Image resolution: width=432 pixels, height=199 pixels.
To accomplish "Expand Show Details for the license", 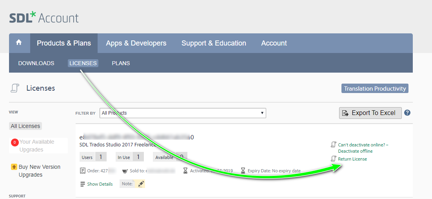I will coord(100,184).
